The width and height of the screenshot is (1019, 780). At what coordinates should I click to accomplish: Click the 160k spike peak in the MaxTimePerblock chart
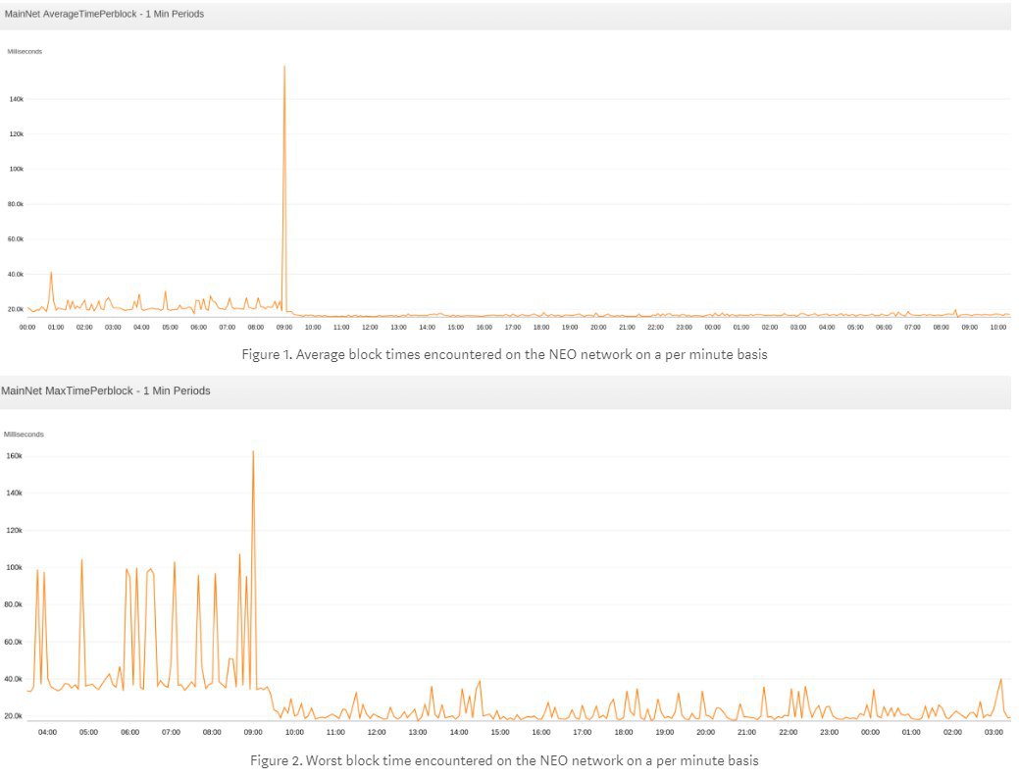[x=253, y=451]
